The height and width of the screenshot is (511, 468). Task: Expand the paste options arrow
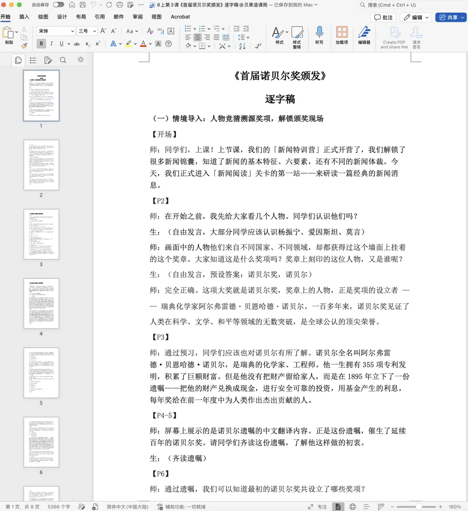[16, 32]
